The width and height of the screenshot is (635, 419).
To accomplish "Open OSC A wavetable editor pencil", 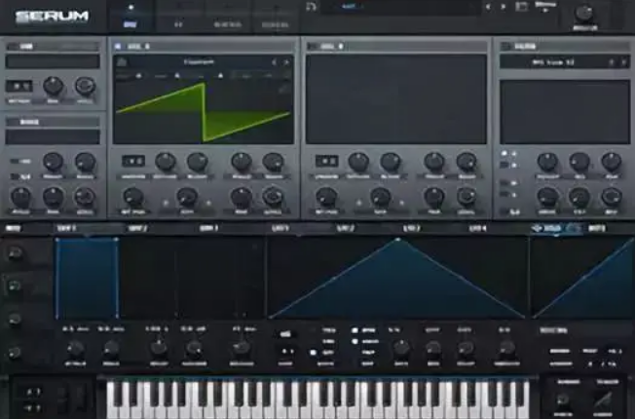I will click(284, 89).
